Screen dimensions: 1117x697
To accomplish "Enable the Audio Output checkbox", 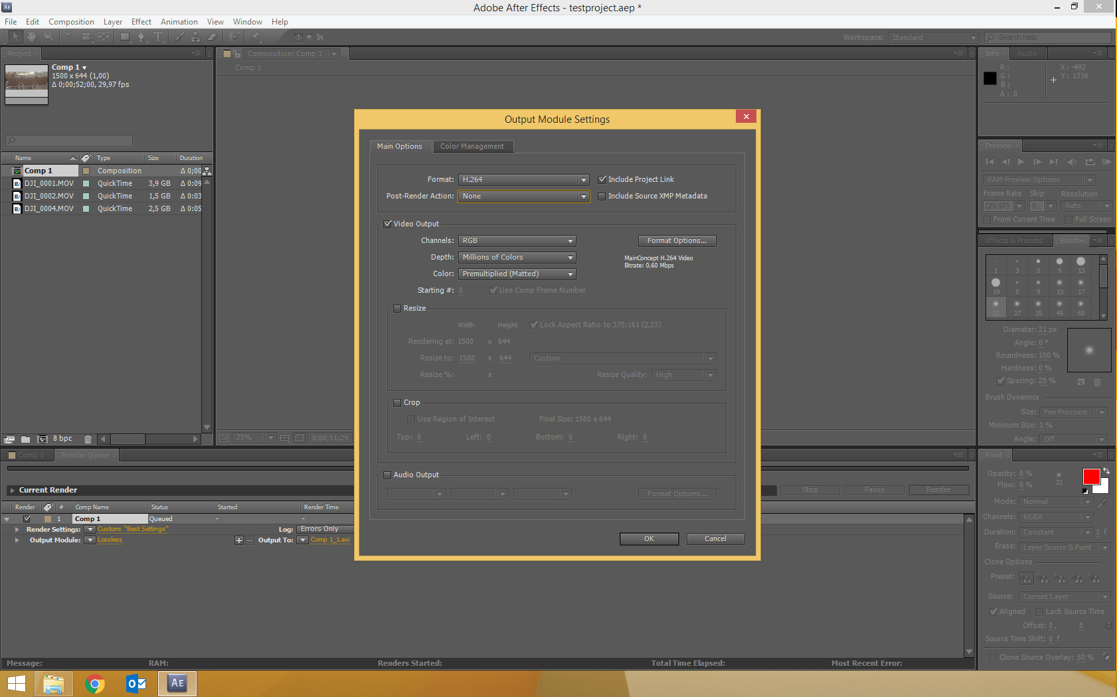I will click(x=388, y=475).
